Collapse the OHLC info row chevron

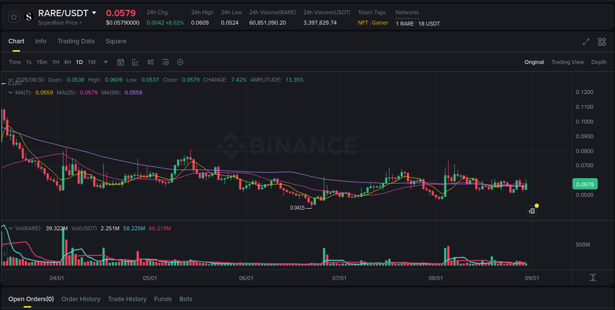pos(10,79)
